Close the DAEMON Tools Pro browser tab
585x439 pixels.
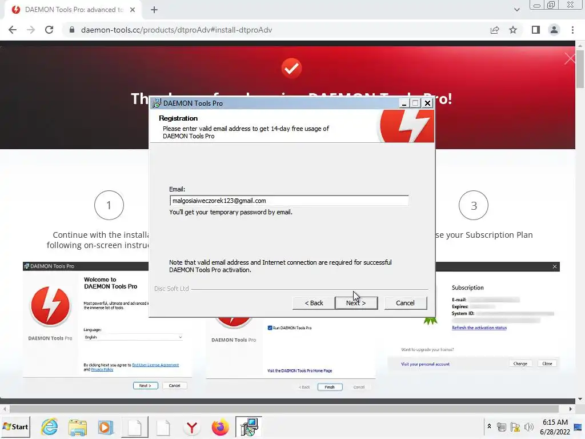[133, 10]
